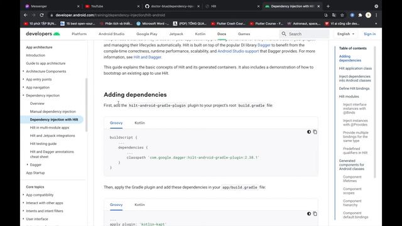
Task: Click the blue extension icon in toolbar
Action: [x=352, y=15]
